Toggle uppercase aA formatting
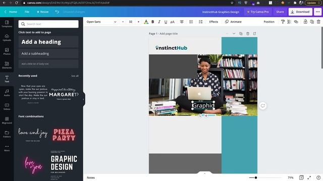 click(x=173, y=22)
